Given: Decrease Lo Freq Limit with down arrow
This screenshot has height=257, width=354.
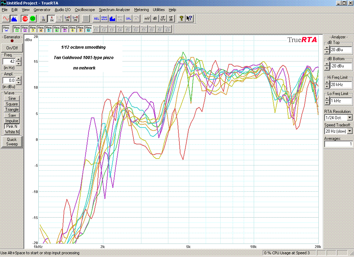Looking at the screenshot, I should (x=327, y=103).
